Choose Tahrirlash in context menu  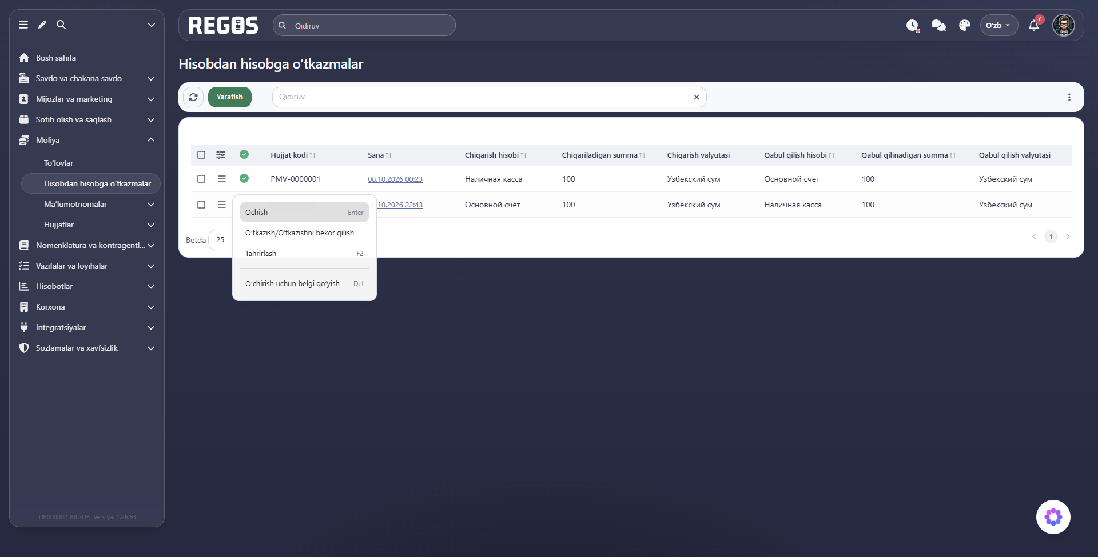(x=304, y=253)
